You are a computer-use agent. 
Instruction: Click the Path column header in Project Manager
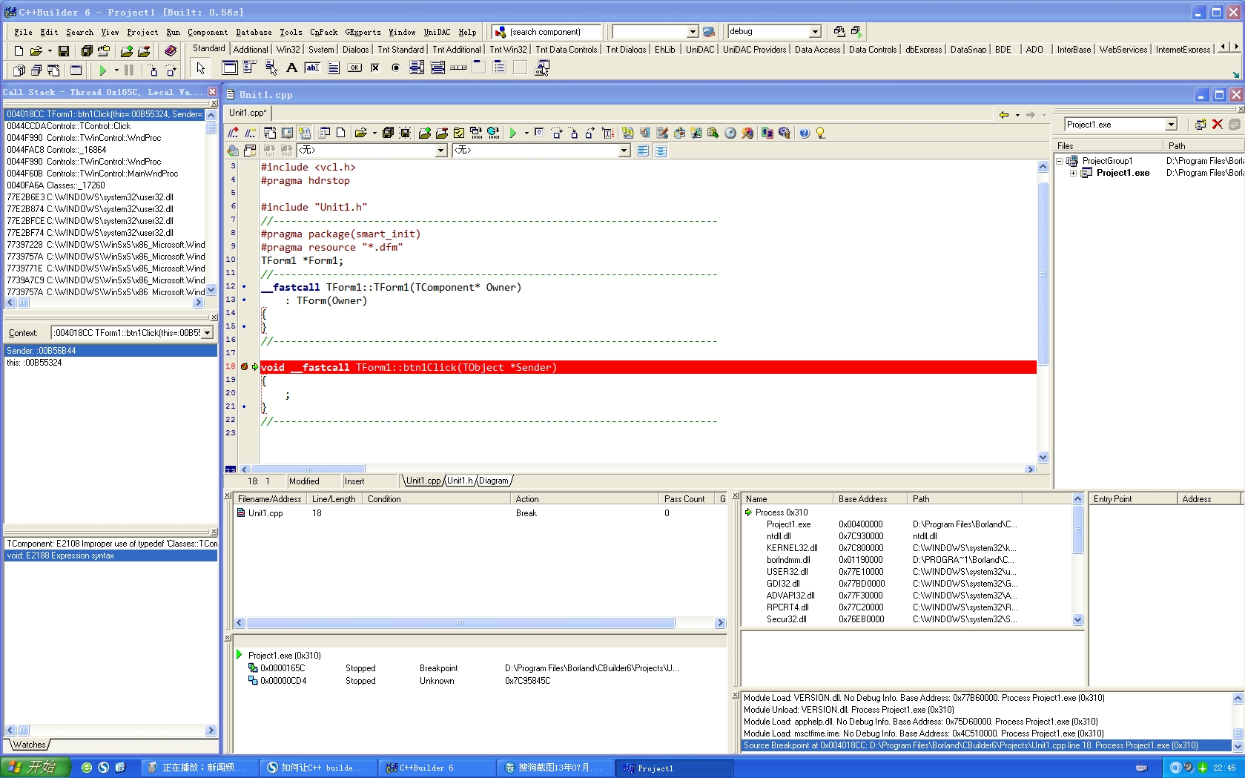tap(1203, 145)
